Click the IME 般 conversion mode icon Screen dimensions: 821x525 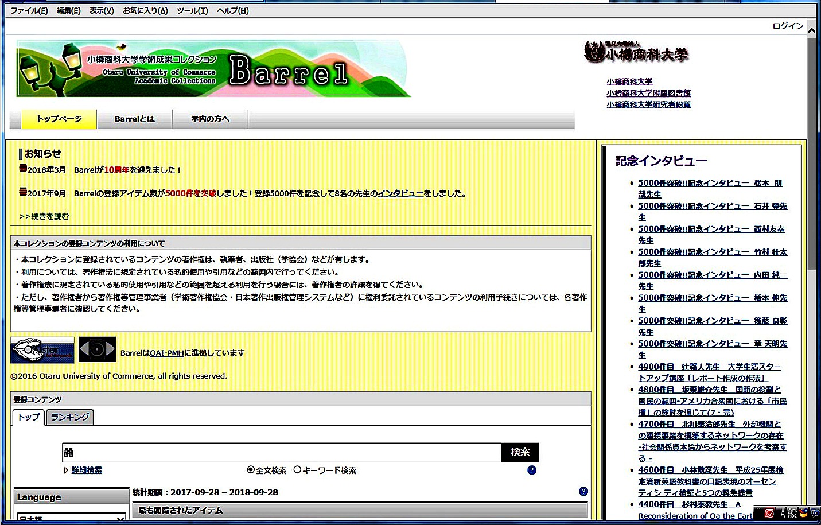click(792, 514)
